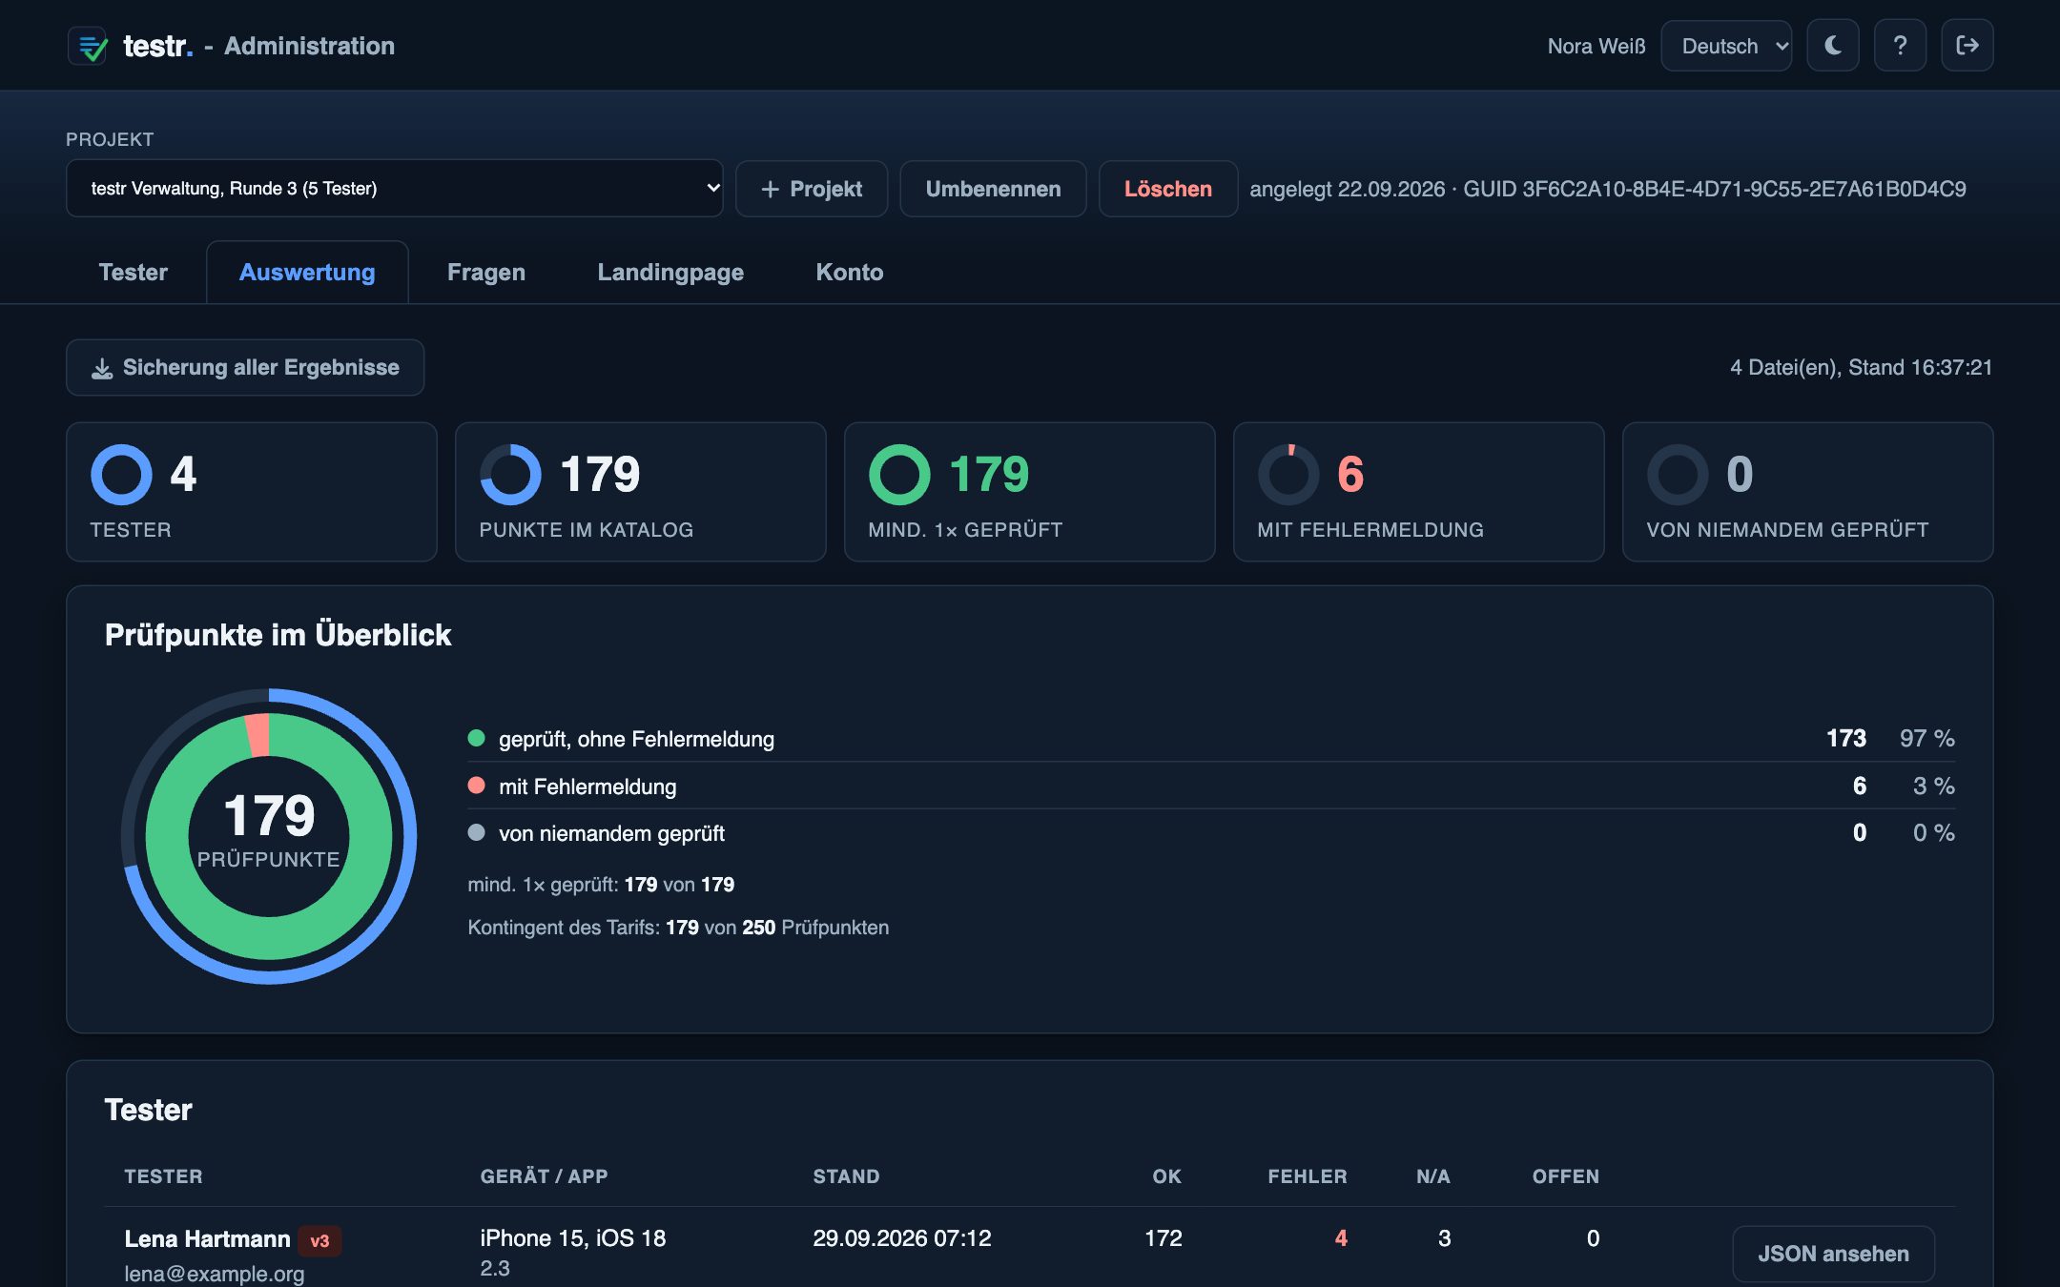Click lena@example.org email
Viewport: 2060px width, 1287px height.
click(215, 1274)
